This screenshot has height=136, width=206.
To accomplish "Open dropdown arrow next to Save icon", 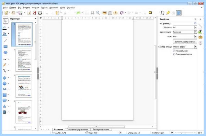I will (x=24, y=13).
